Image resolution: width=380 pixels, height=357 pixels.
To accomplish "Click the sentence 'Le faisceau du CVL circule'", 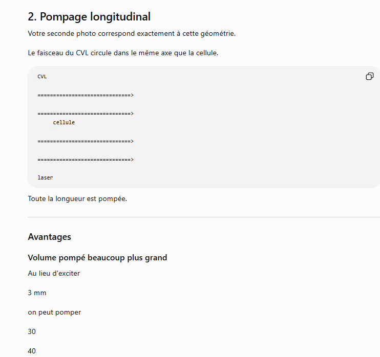I will (123, 53).
